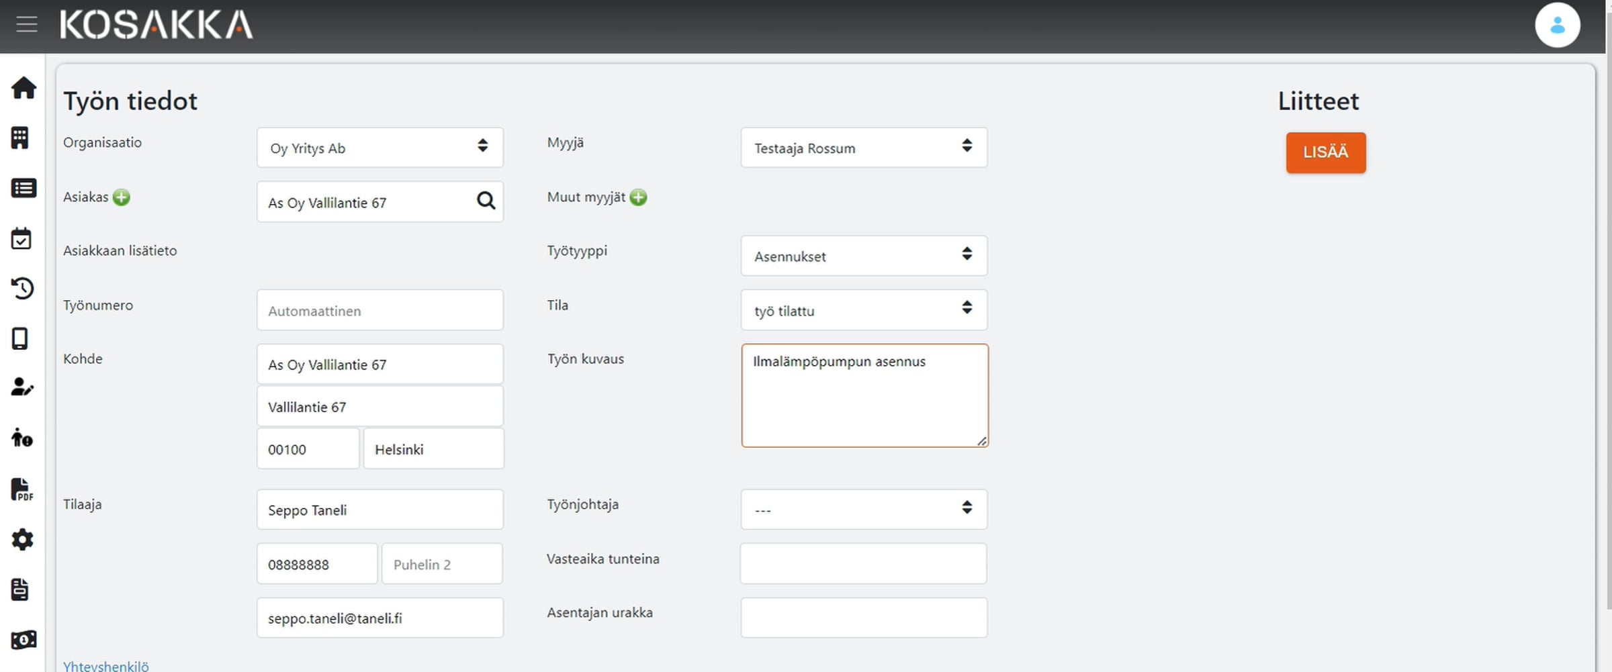Open the calendar check icon in sidebar
The image size is (1612, 672).
point(21,238)
